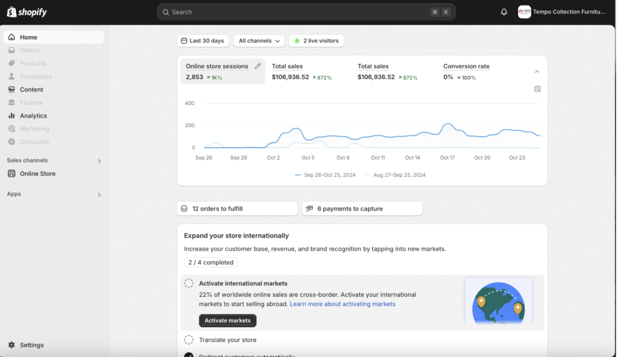Go to Home in the sidebar
This screenshot has width=617, height=357.
[54, 37]
